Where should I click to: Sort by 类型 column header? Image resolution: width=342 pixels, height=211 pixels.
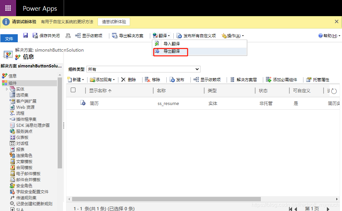point(212,91)
